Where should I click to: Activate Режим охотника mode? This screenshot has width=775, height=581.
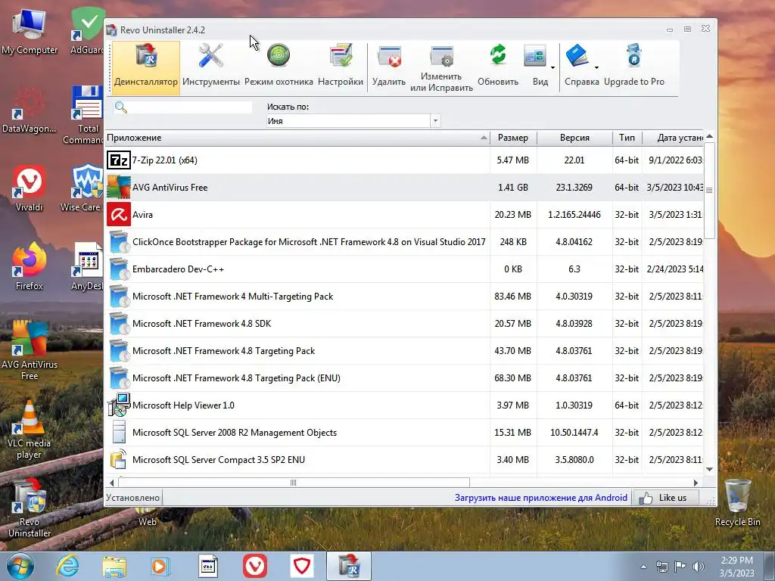tap(279, 67)
